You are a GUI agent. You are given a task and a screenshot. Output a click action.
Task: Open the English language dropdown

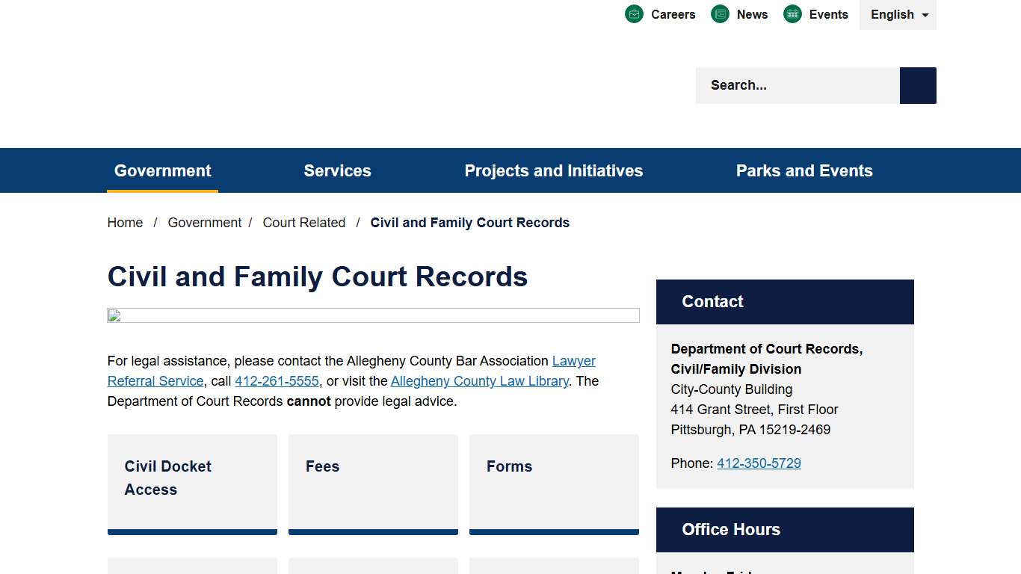[897, 14]
